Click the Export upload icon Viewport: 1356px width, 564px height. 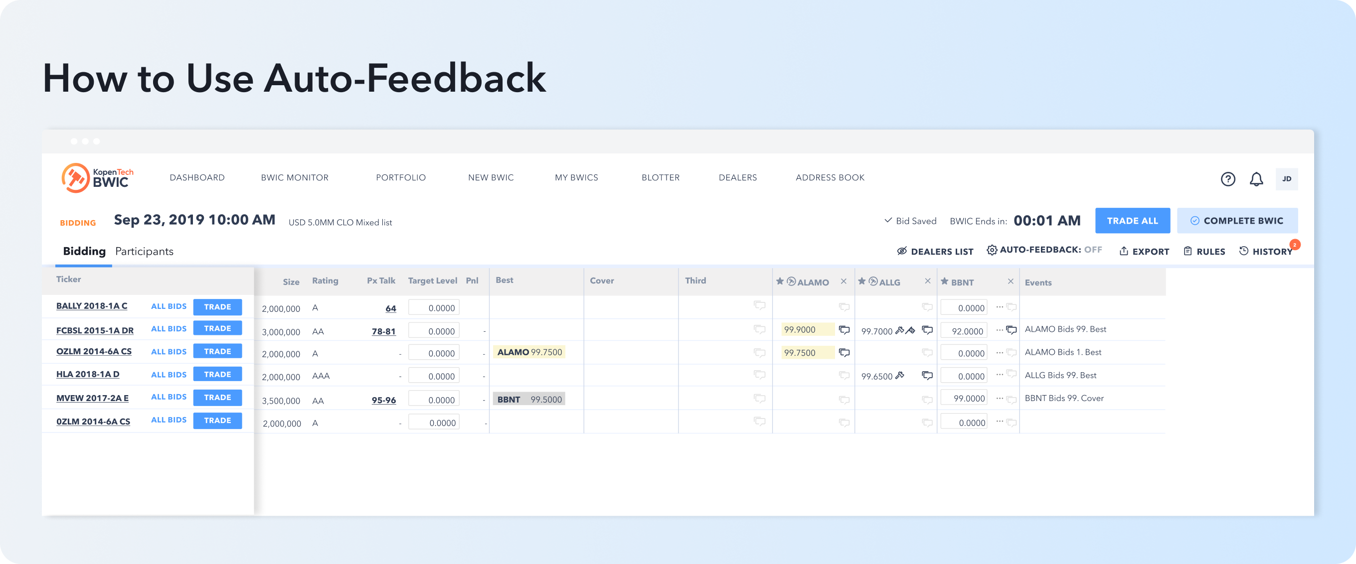1123,251
